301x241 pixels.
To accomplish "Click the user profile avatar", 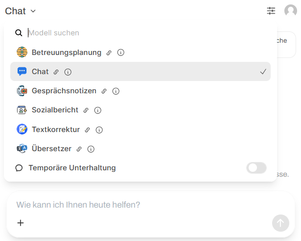I will (x=290, y=11).
